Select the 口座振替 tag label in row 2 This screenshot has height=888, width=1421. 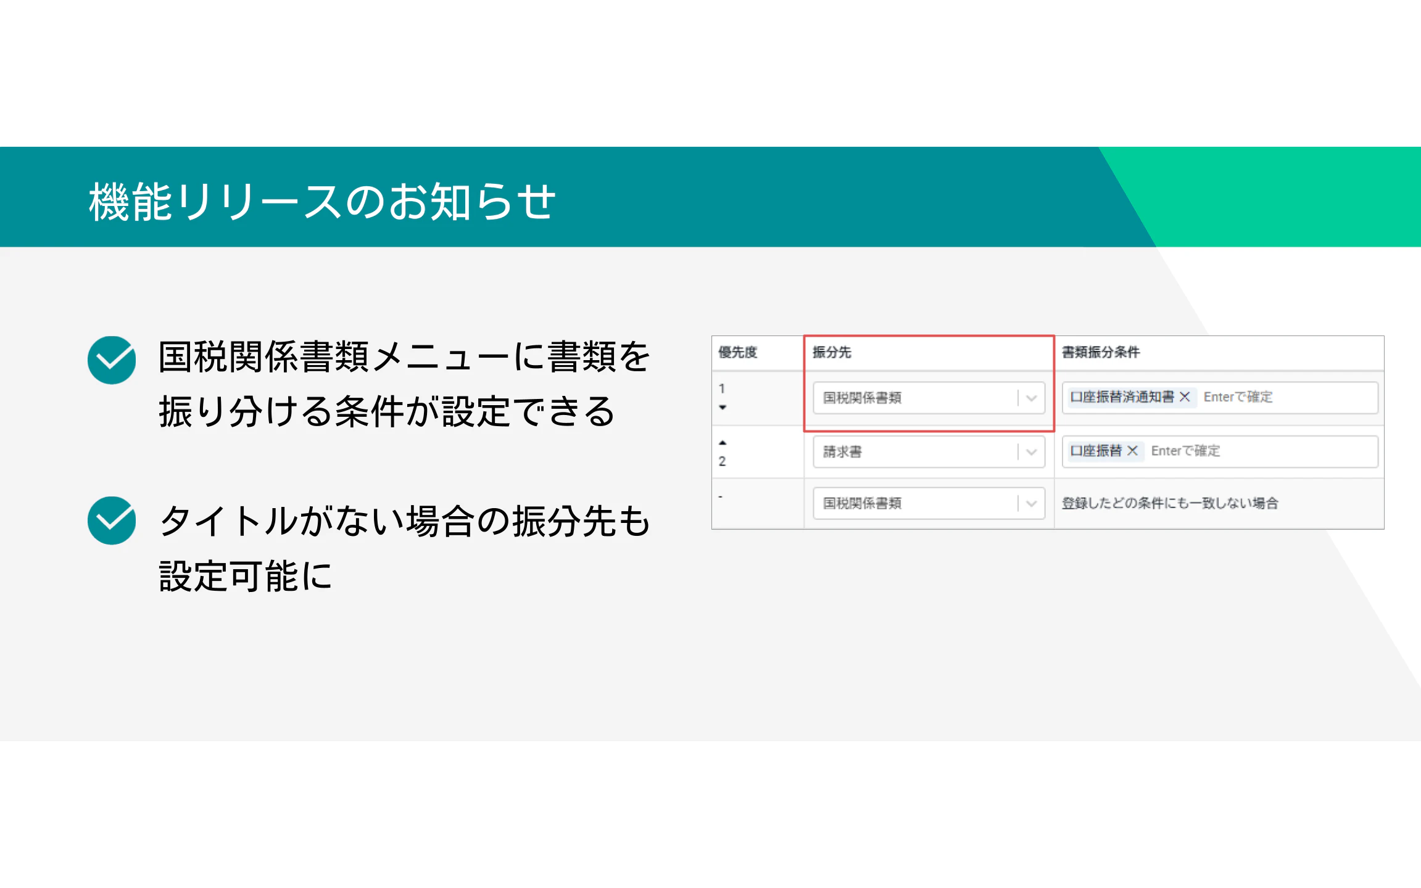(1096, 451)
